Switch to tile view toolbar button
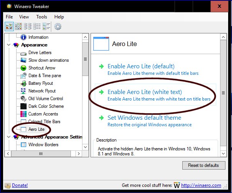232x193 pixels. [46, 26]
